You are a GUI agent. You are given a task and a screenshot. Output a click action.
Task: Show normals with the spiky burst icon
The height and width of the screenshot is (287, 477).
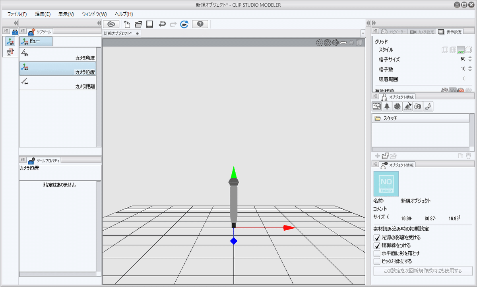335,42
